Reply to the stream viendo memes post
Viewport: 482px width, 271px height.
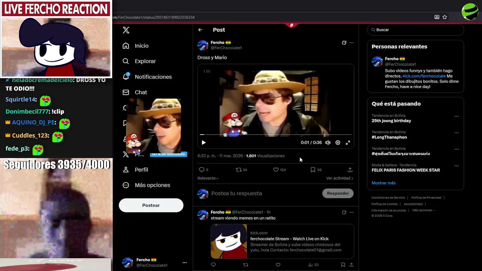[x=213, y=265]
